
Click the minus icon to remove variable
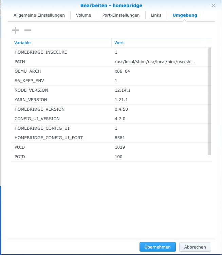[28, 30]
